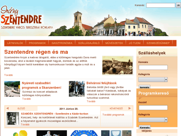Click the ok search button
The width and height of the screenshot is (181, 136).
178,5
